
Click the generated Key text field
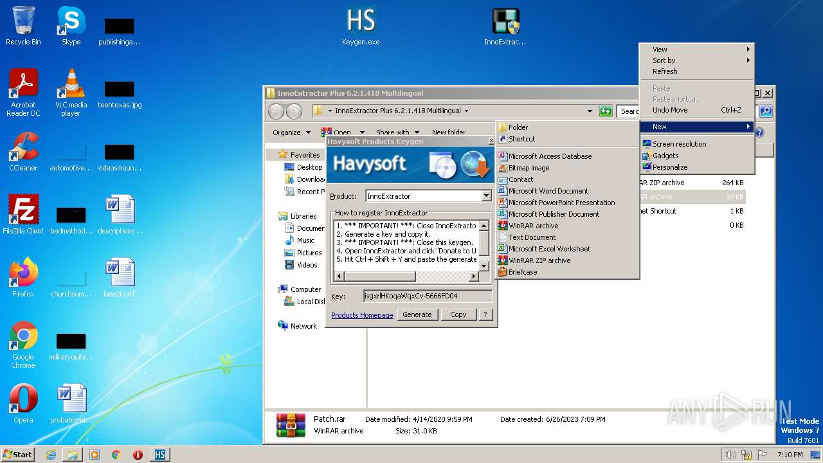tap(428, 296)
